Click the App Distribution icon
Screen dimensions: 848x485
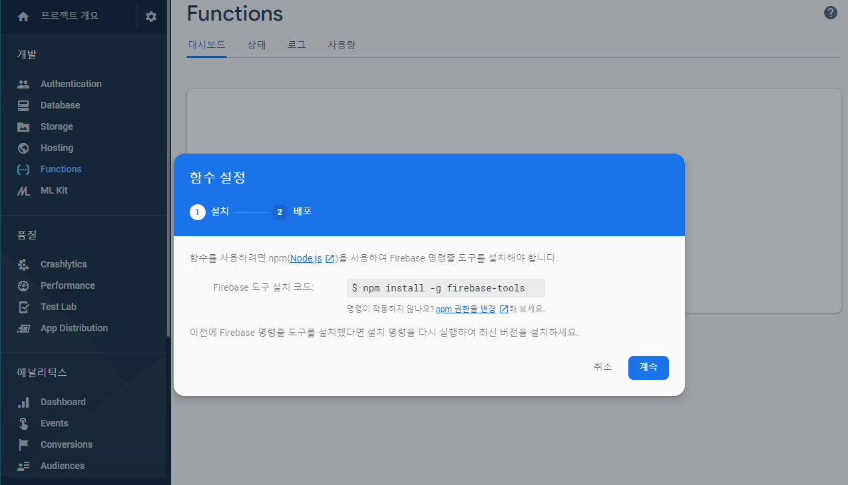tap(23, 328)
